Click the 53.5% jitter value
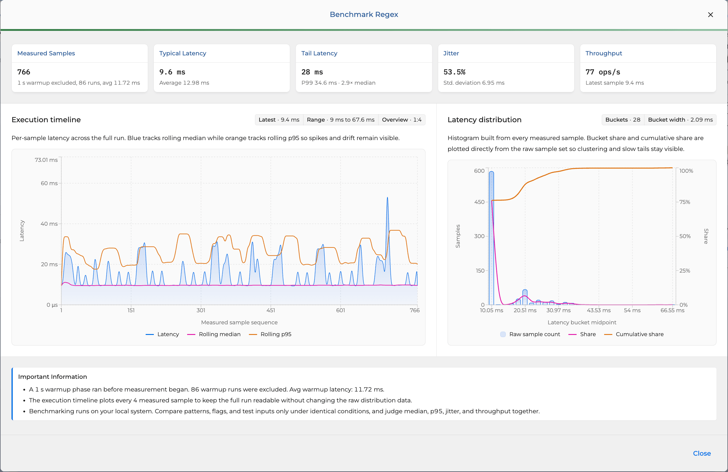728x472 pixels. click(454, 72)
